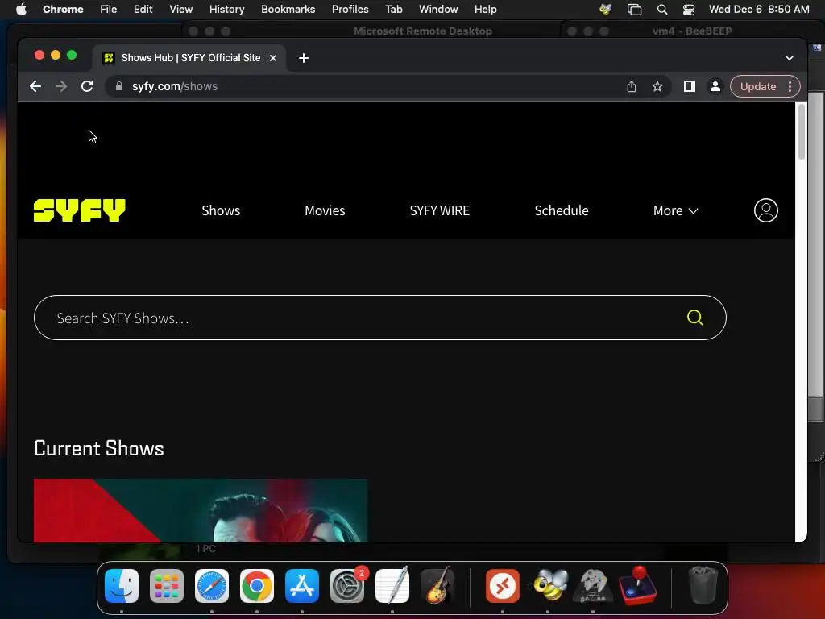
Task: Click the Search SYFY Shows field
Action: [x=380, y=318]
